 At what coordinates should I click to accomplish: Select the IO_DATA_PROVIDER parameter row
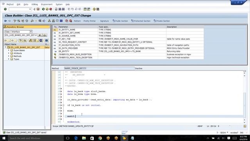pyautogui.click(x=128, y=48)
